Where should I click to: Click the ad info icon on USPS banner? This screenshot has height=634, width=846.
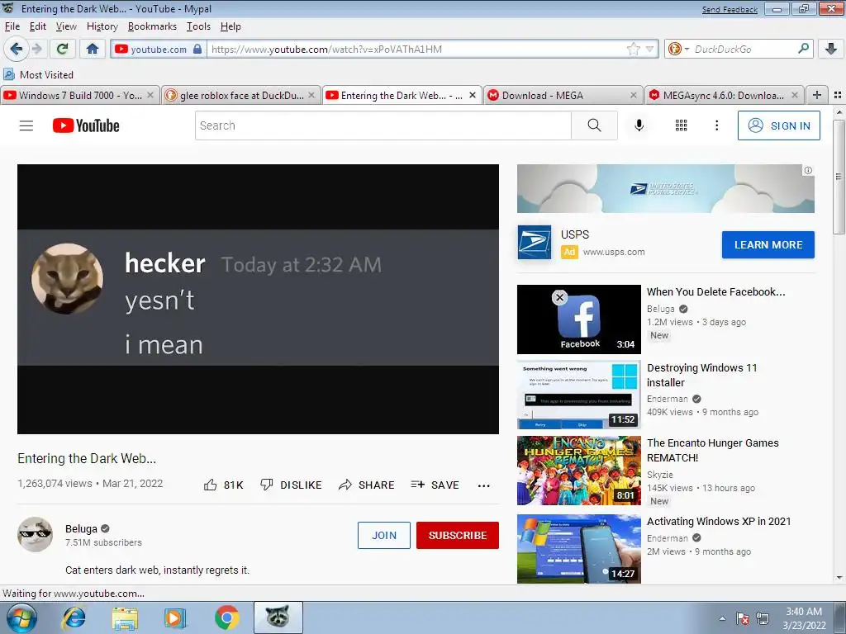click(808, 170)
